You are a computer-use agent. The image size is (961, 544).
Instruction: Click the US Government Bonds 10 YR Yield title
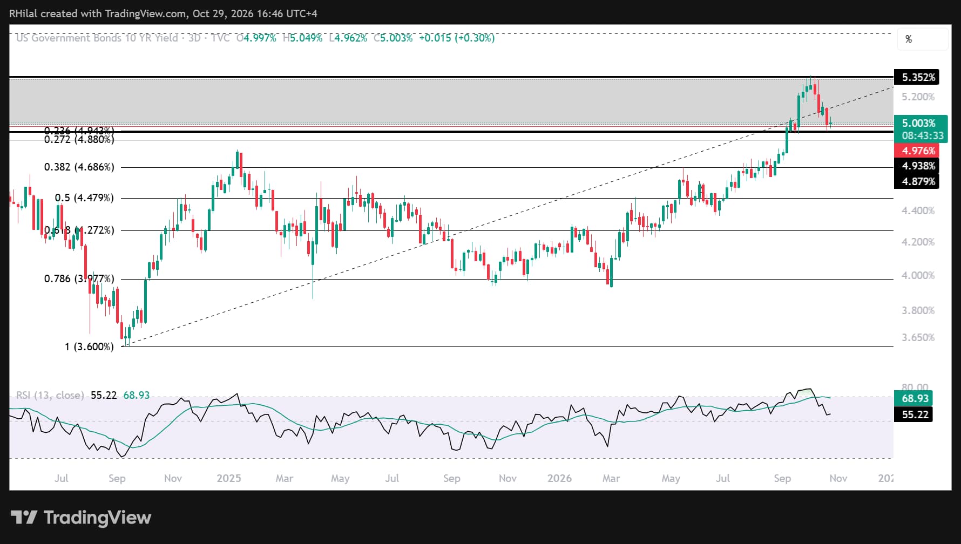point(97,38)
